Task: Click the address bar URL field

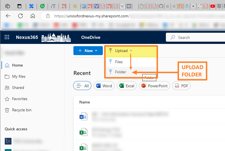Action: tap(133, 16)
